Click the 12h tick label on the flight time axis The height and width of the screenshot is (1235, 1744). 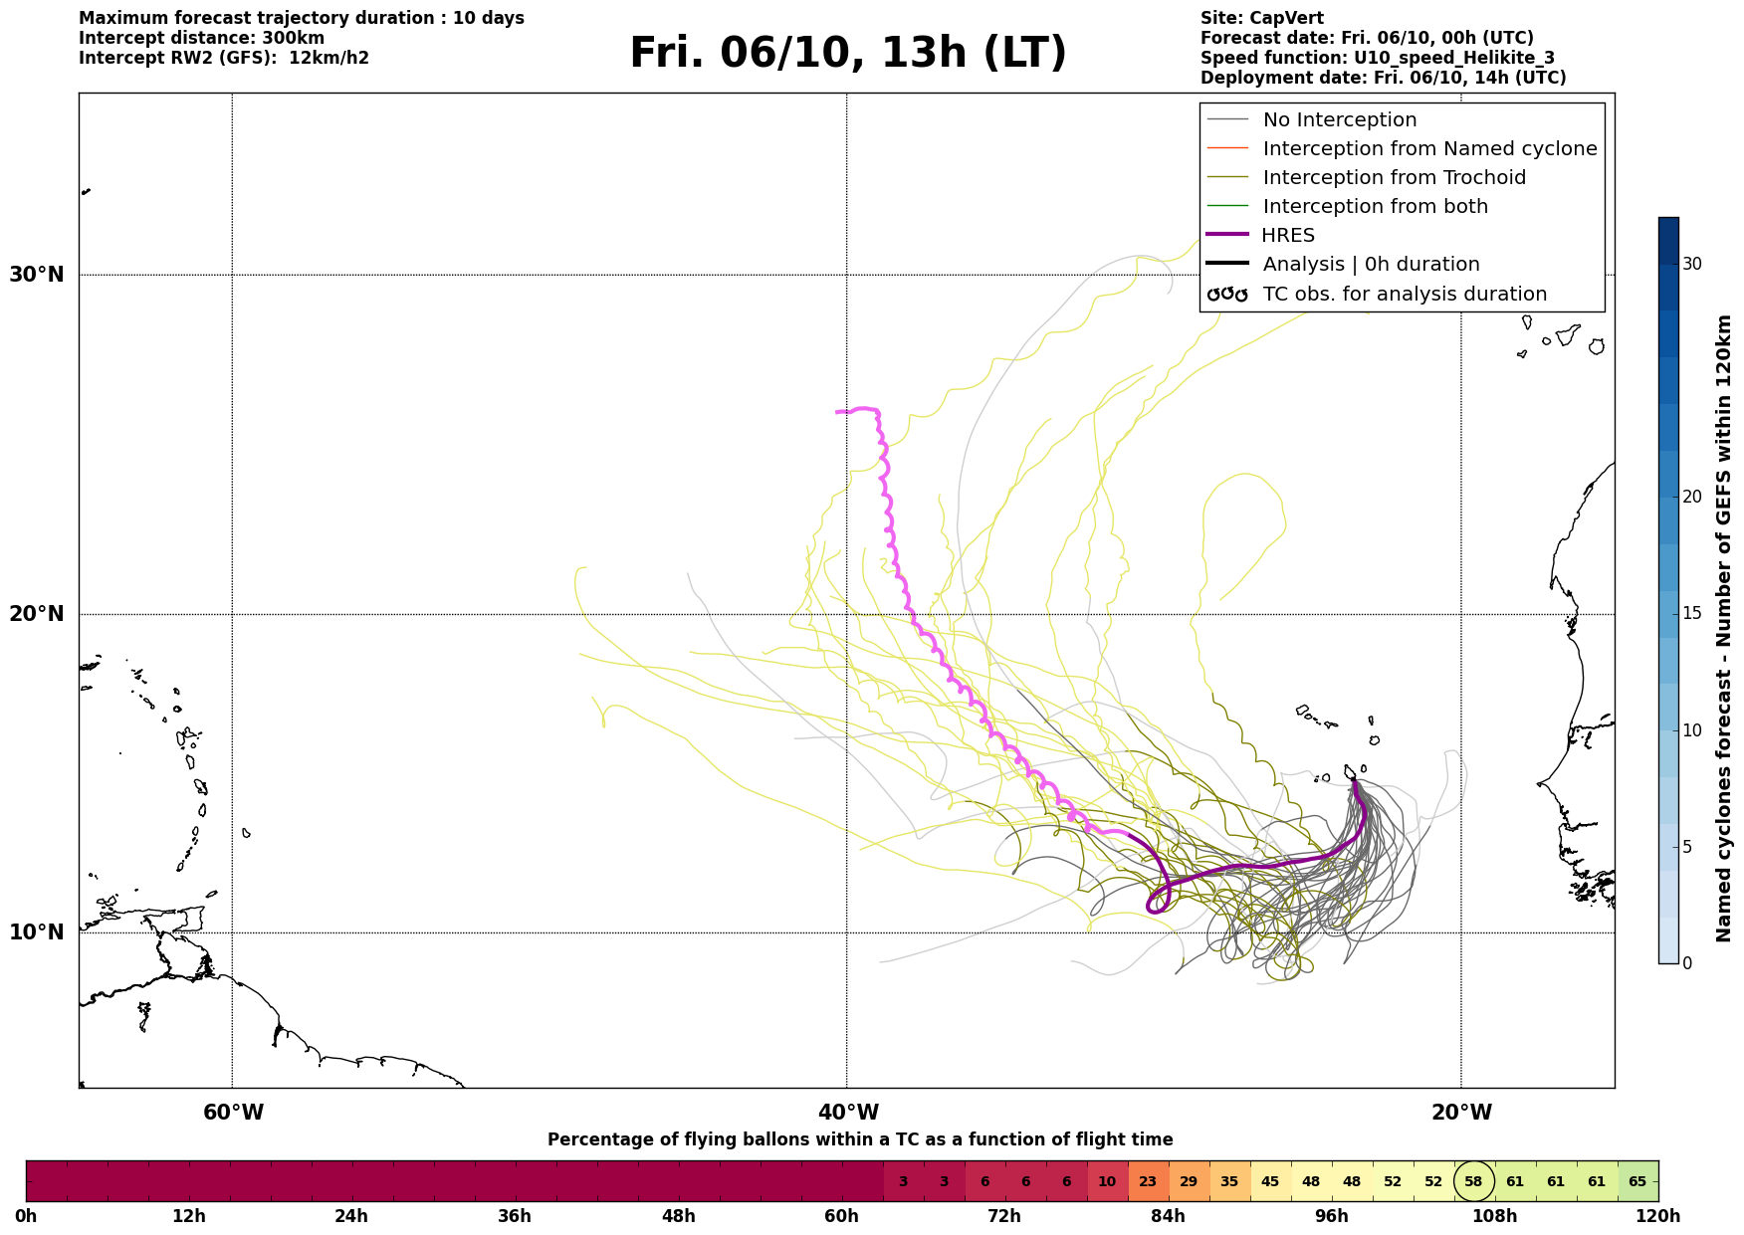189,1216
